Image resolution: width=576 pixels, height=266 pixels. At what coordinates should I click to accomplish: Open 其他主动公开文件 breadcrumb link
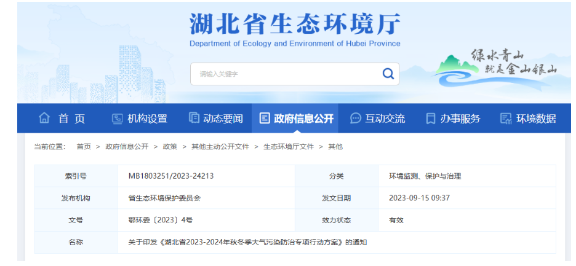click(x=220, y=147)
